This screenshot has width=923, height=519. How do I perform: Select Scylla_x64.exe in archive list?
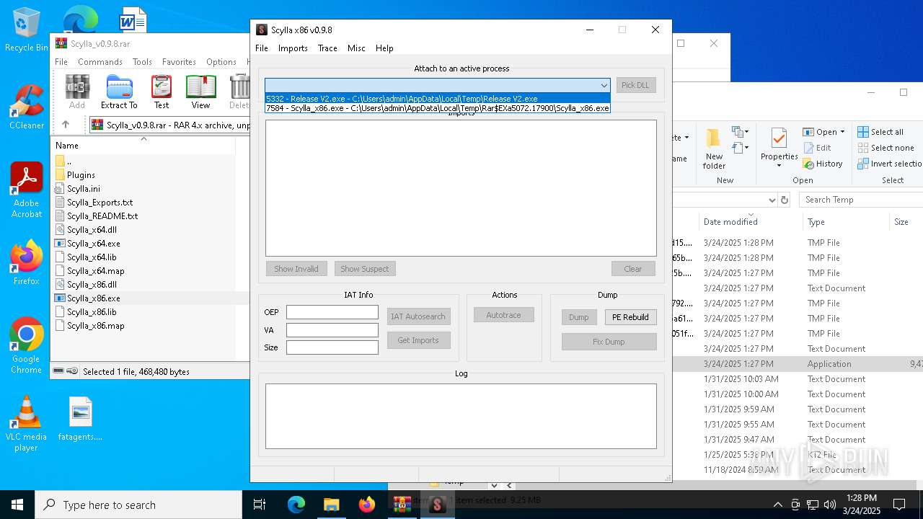(x=94, y=244)
